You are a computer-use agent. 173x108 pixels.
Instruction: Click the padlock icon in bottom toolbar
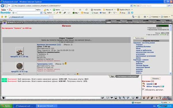coord(144,98)
